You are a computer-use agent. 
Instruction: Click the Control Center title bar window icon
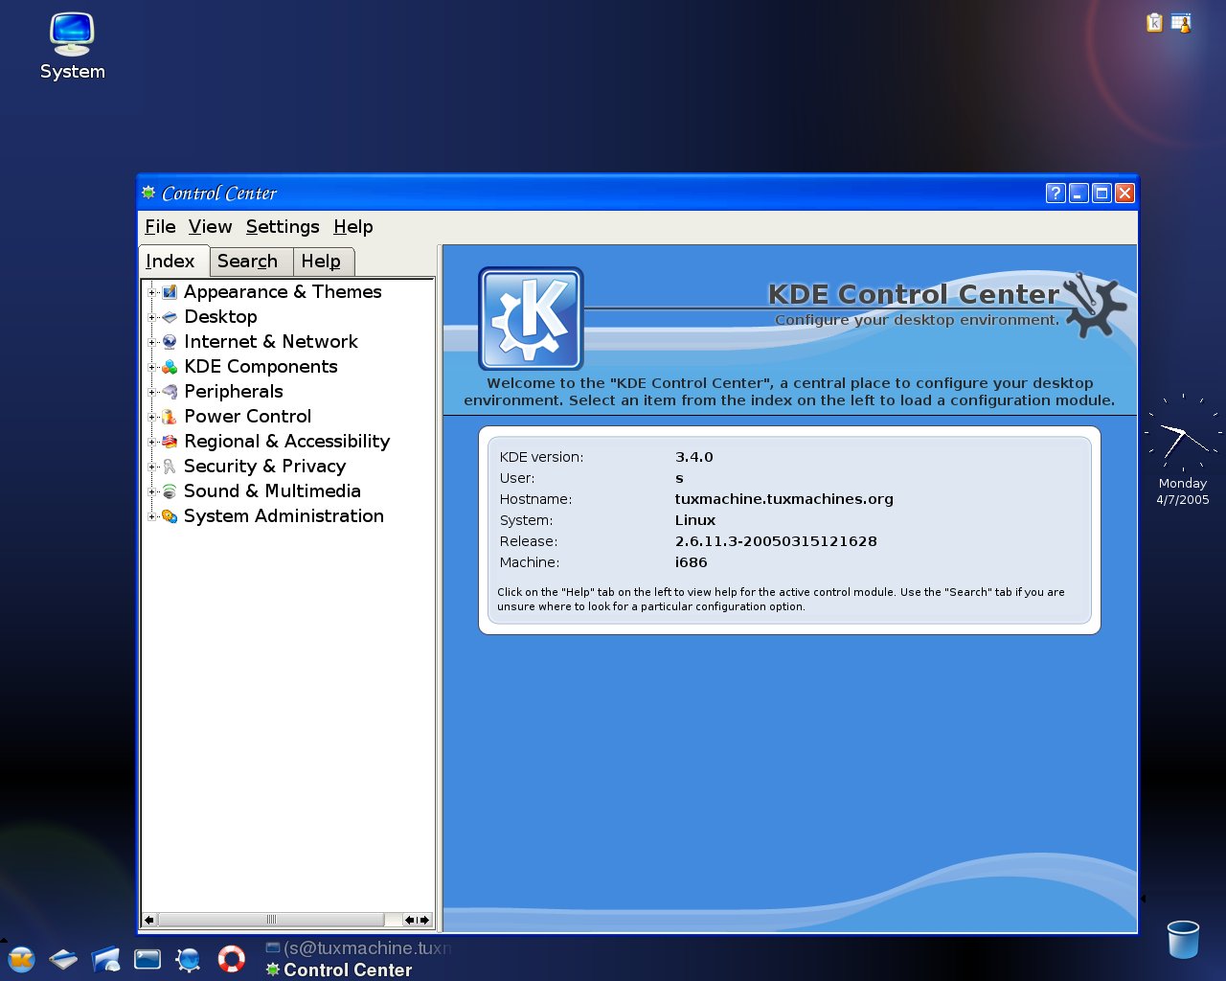click(148, 193)
